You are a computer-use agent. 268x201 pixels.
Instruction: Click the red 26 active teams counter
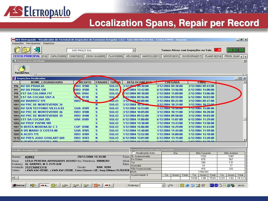click(x=218, y=50)
